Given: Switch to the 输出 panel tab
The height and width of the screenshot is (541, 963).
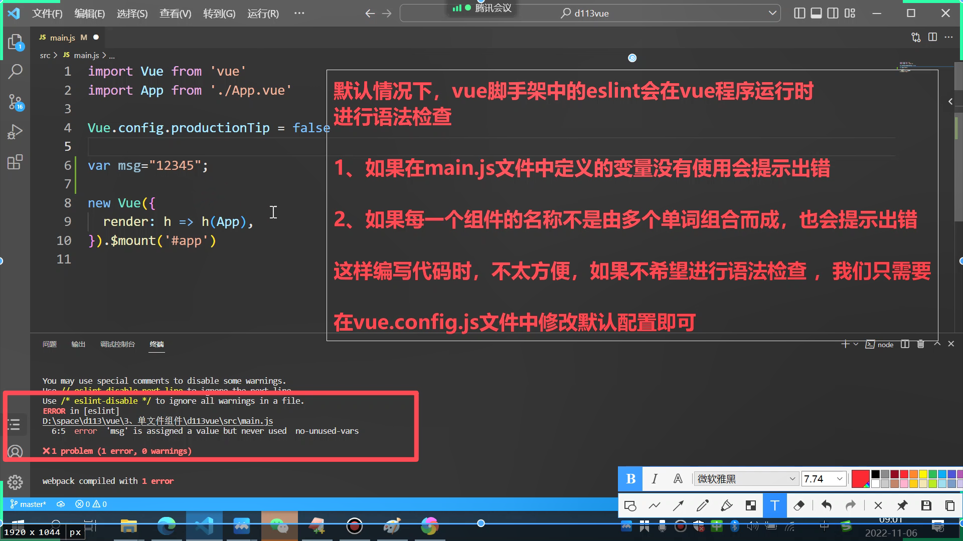Looking at the screenshot, I should pos(78,344).
